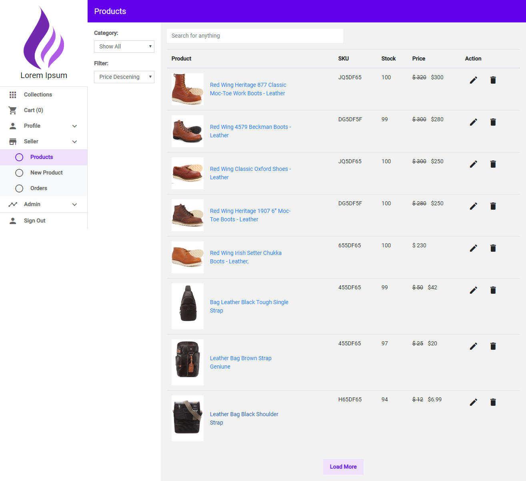Open Collections in the sidebar menu
This screenshot has height=481, width=526.
click(x=38, y=94)
